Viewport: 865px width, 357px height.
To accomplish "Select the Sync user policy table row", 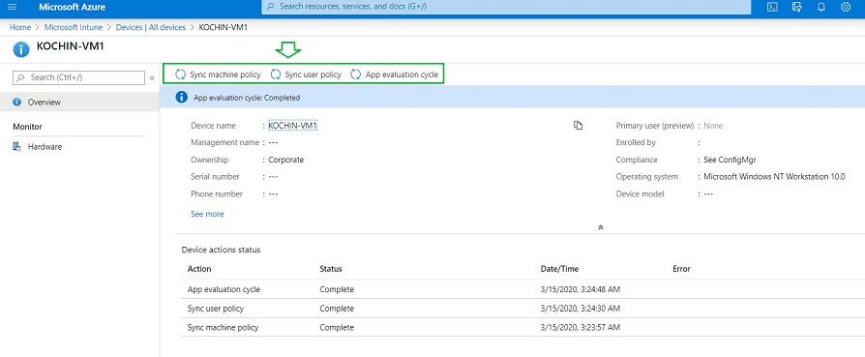I will pos(523,308).
